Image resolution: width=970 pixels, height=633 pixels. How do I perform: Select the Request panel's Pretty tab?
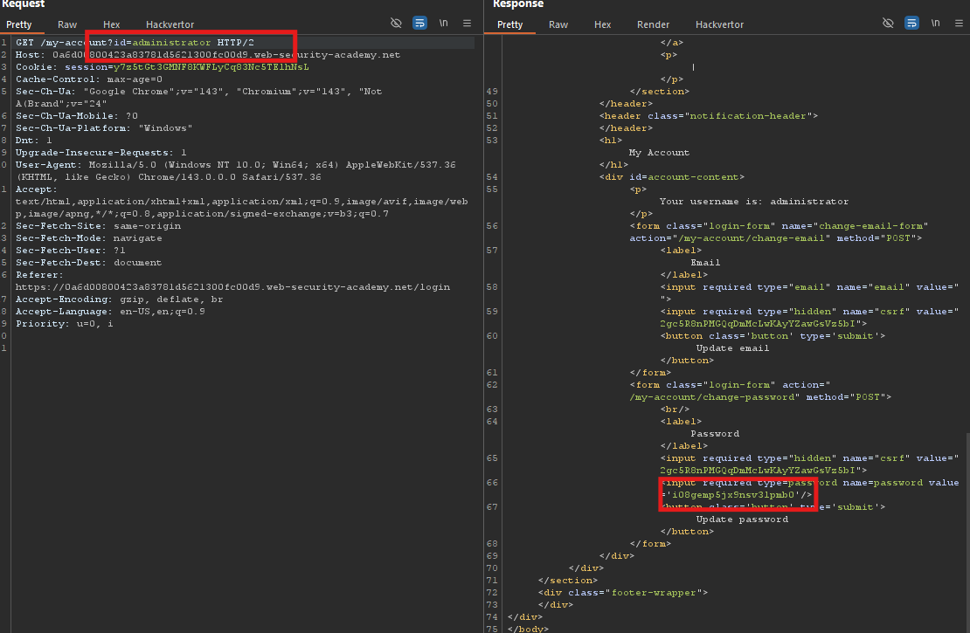pyautogui.click(x=18, y=24)
